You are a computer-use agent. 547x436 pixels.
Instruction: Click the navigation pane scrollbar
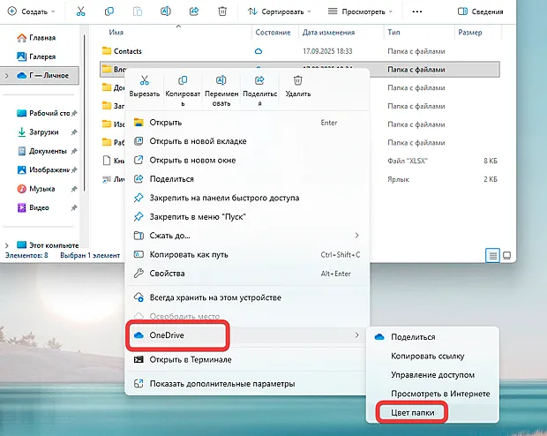(84, 112)
